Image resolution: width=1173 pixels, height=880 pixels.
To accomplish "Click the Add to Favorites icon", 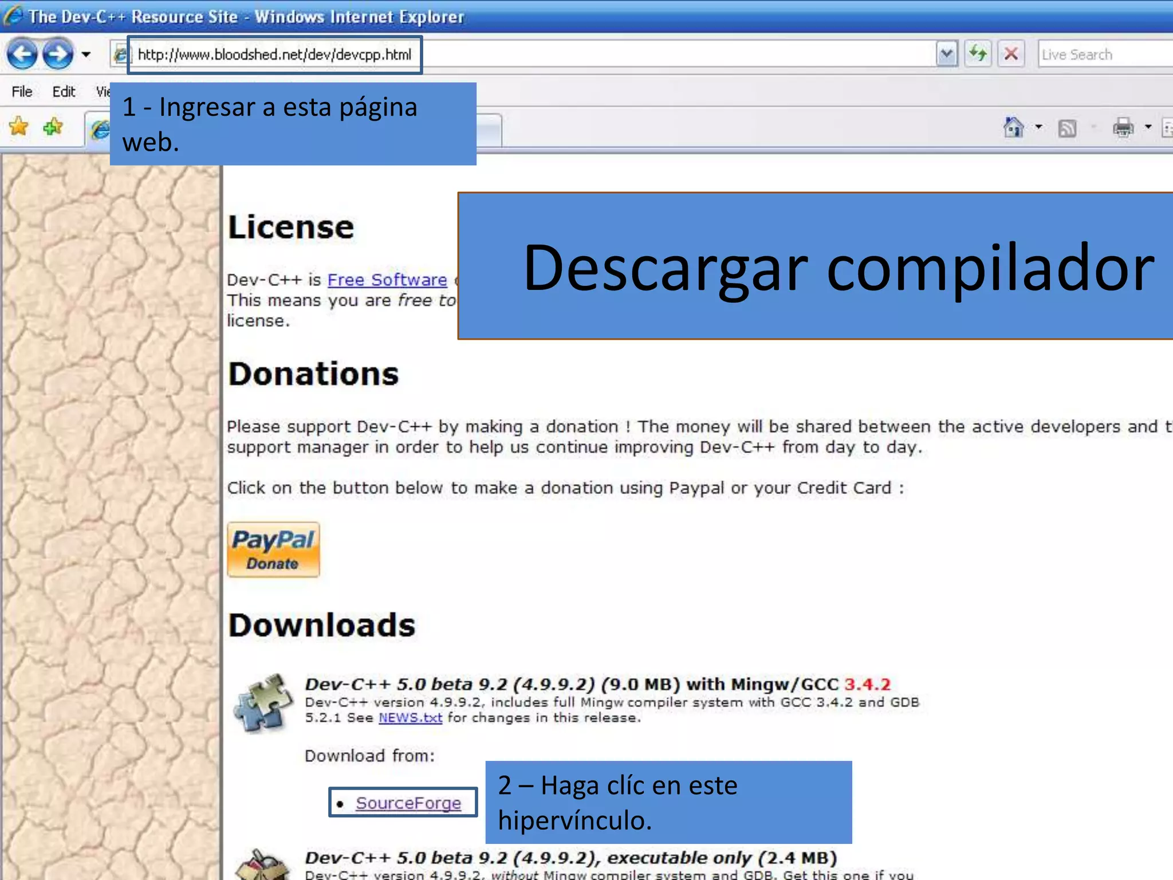I will (53, 127).
